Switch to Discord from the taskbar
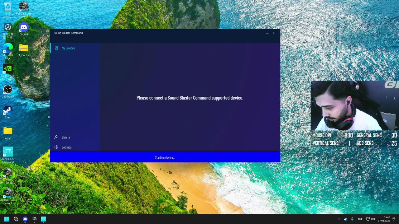Viewport: 399px width, 224px height. [25, 219]
